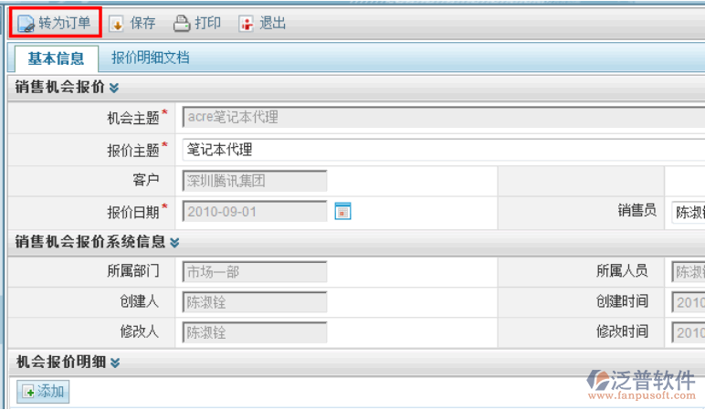Image resolution: width=705 pixels, height=410 pixels.
Task: Select the 基本信息 tab
Action: [x=56, y=58]
